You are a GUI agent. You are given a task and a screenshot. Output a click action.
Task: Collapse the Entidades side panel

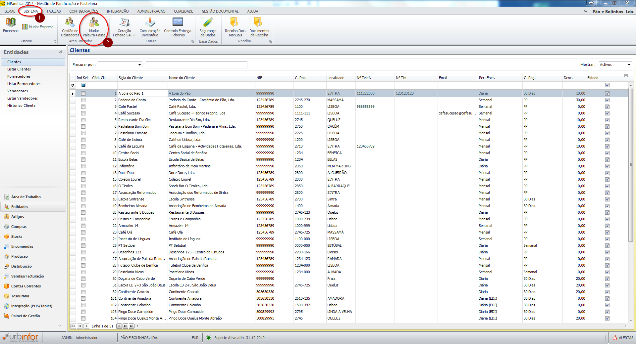(60, 52)
